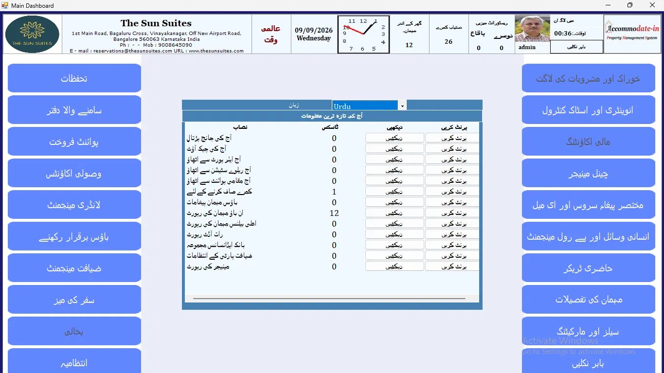The width and height of the screenshot is (664, 373).
Task: Print ہاؤس مہمان پیغامات messages
Action: tap(452, 202)
